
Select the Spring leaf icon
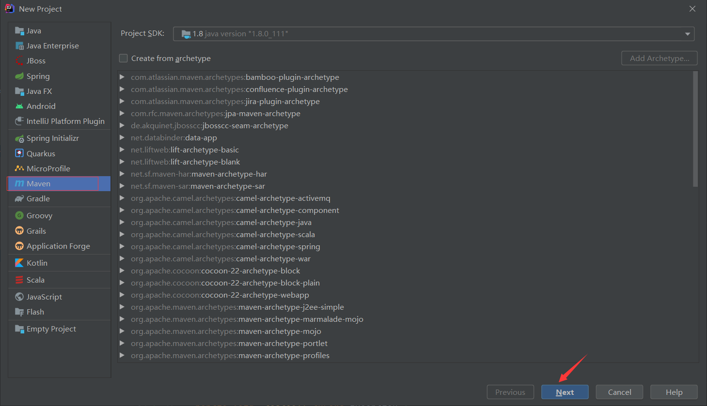pos(19,76)
